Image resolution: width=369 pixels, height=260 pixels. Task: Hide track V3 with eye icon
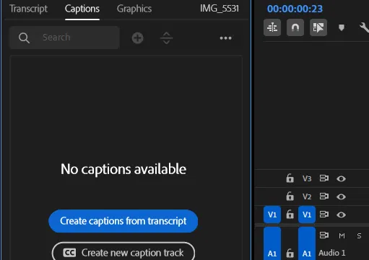click(341, 178)
